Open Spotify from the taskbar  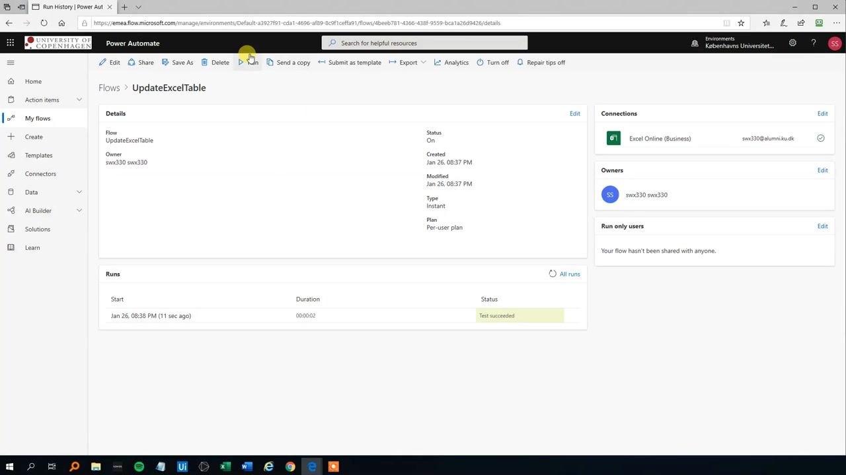coord(139,466)
